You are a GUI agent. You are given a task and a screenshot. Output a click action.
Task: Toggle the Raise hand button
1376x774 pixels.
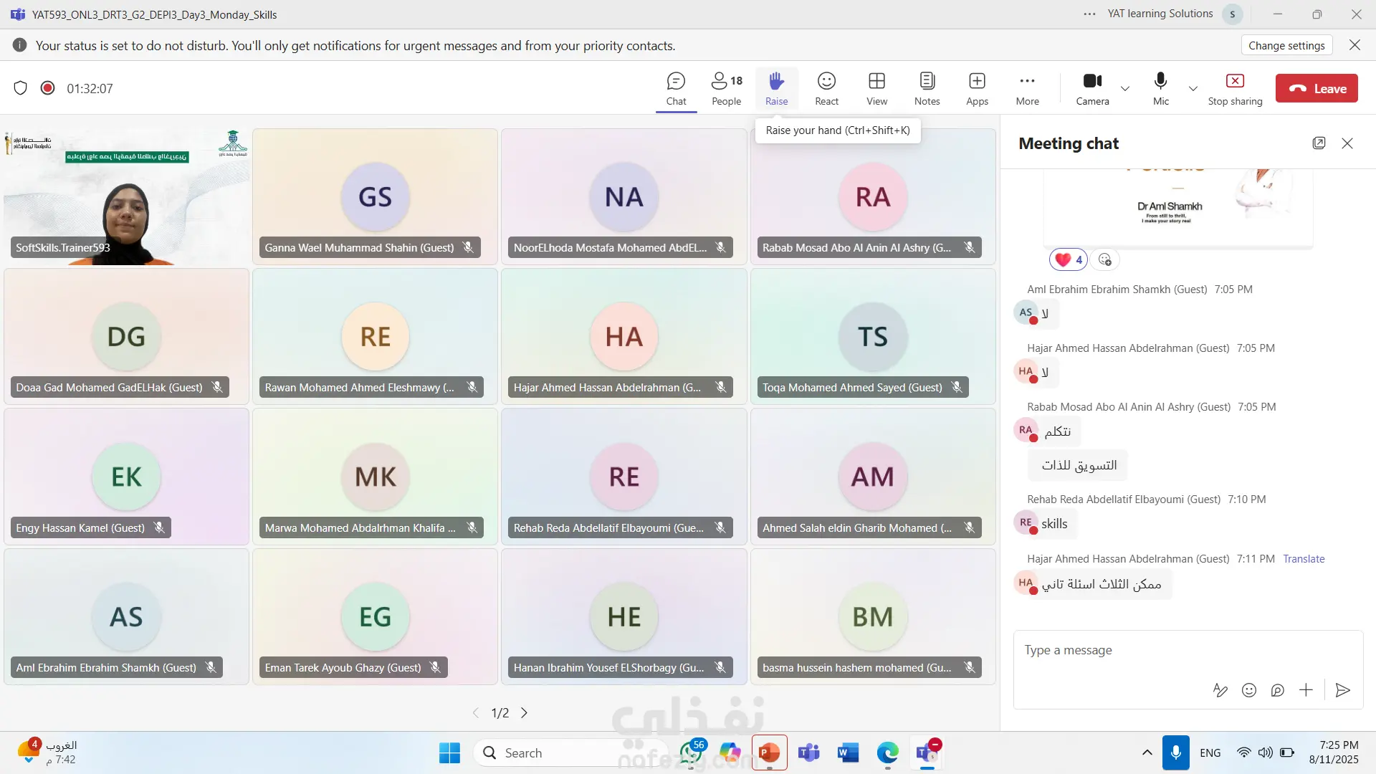(776, 88)
